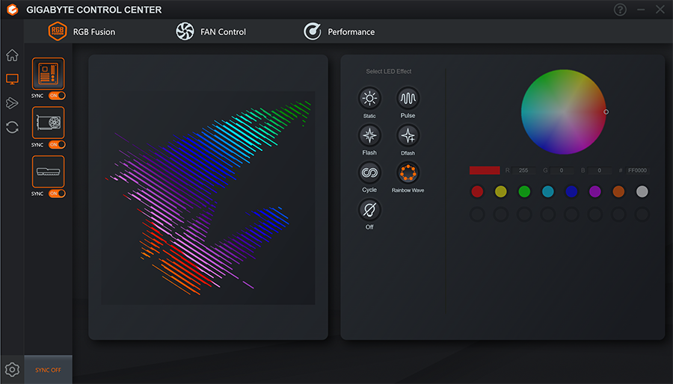673x384 pixels.
Task: Click the G value field
Action: tap(562, 170)
